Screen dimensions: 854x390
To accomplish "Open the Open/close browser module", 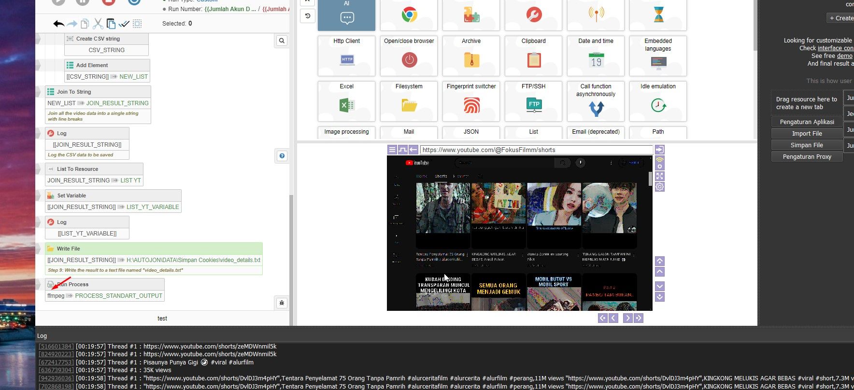I will 409,56.
